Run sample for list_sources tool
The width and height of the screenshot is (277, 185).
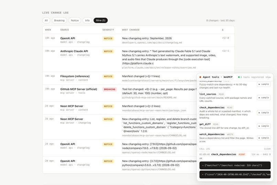(264, 97)
